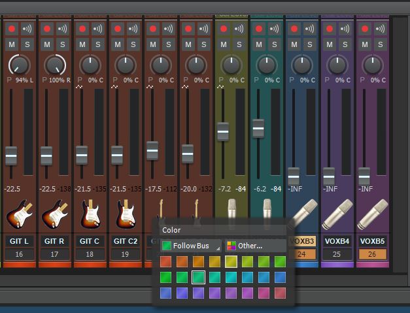Screen dimensions: 410x313
Task: Open the Follow Bus color dropdown
Action: pos(191,246)
